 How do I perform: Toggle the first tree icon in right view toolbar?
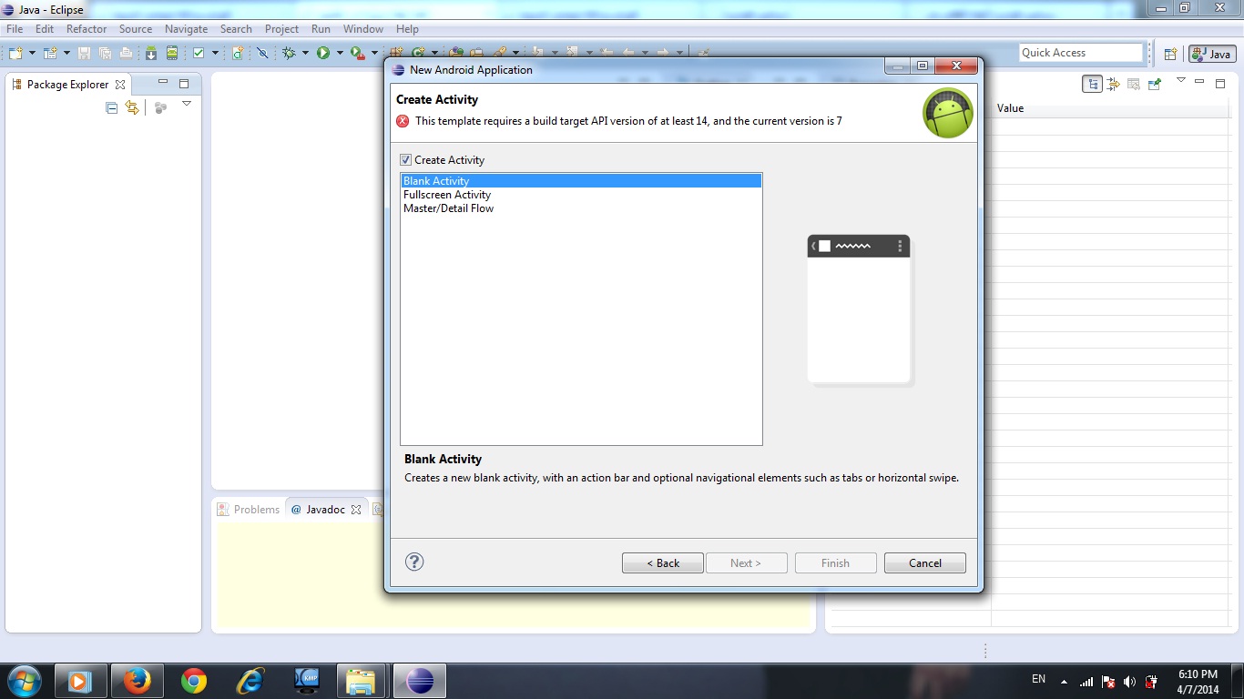click(x=1092, y=84)
